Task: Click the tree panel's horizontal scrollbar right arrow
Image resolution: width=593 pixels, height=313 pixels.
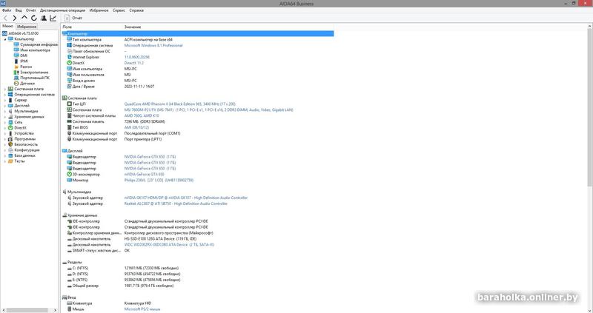Action: tap(55, 310)
